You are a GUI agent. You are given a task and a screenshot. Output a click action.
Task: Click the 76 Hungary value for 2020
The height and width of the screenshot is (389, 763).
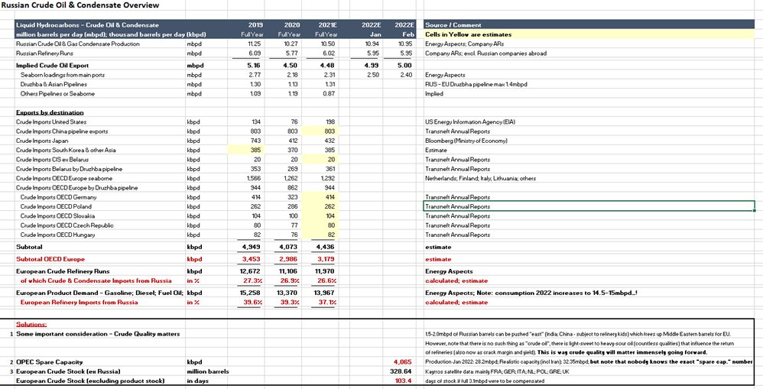pyautogui.click(x=294, y=235)
